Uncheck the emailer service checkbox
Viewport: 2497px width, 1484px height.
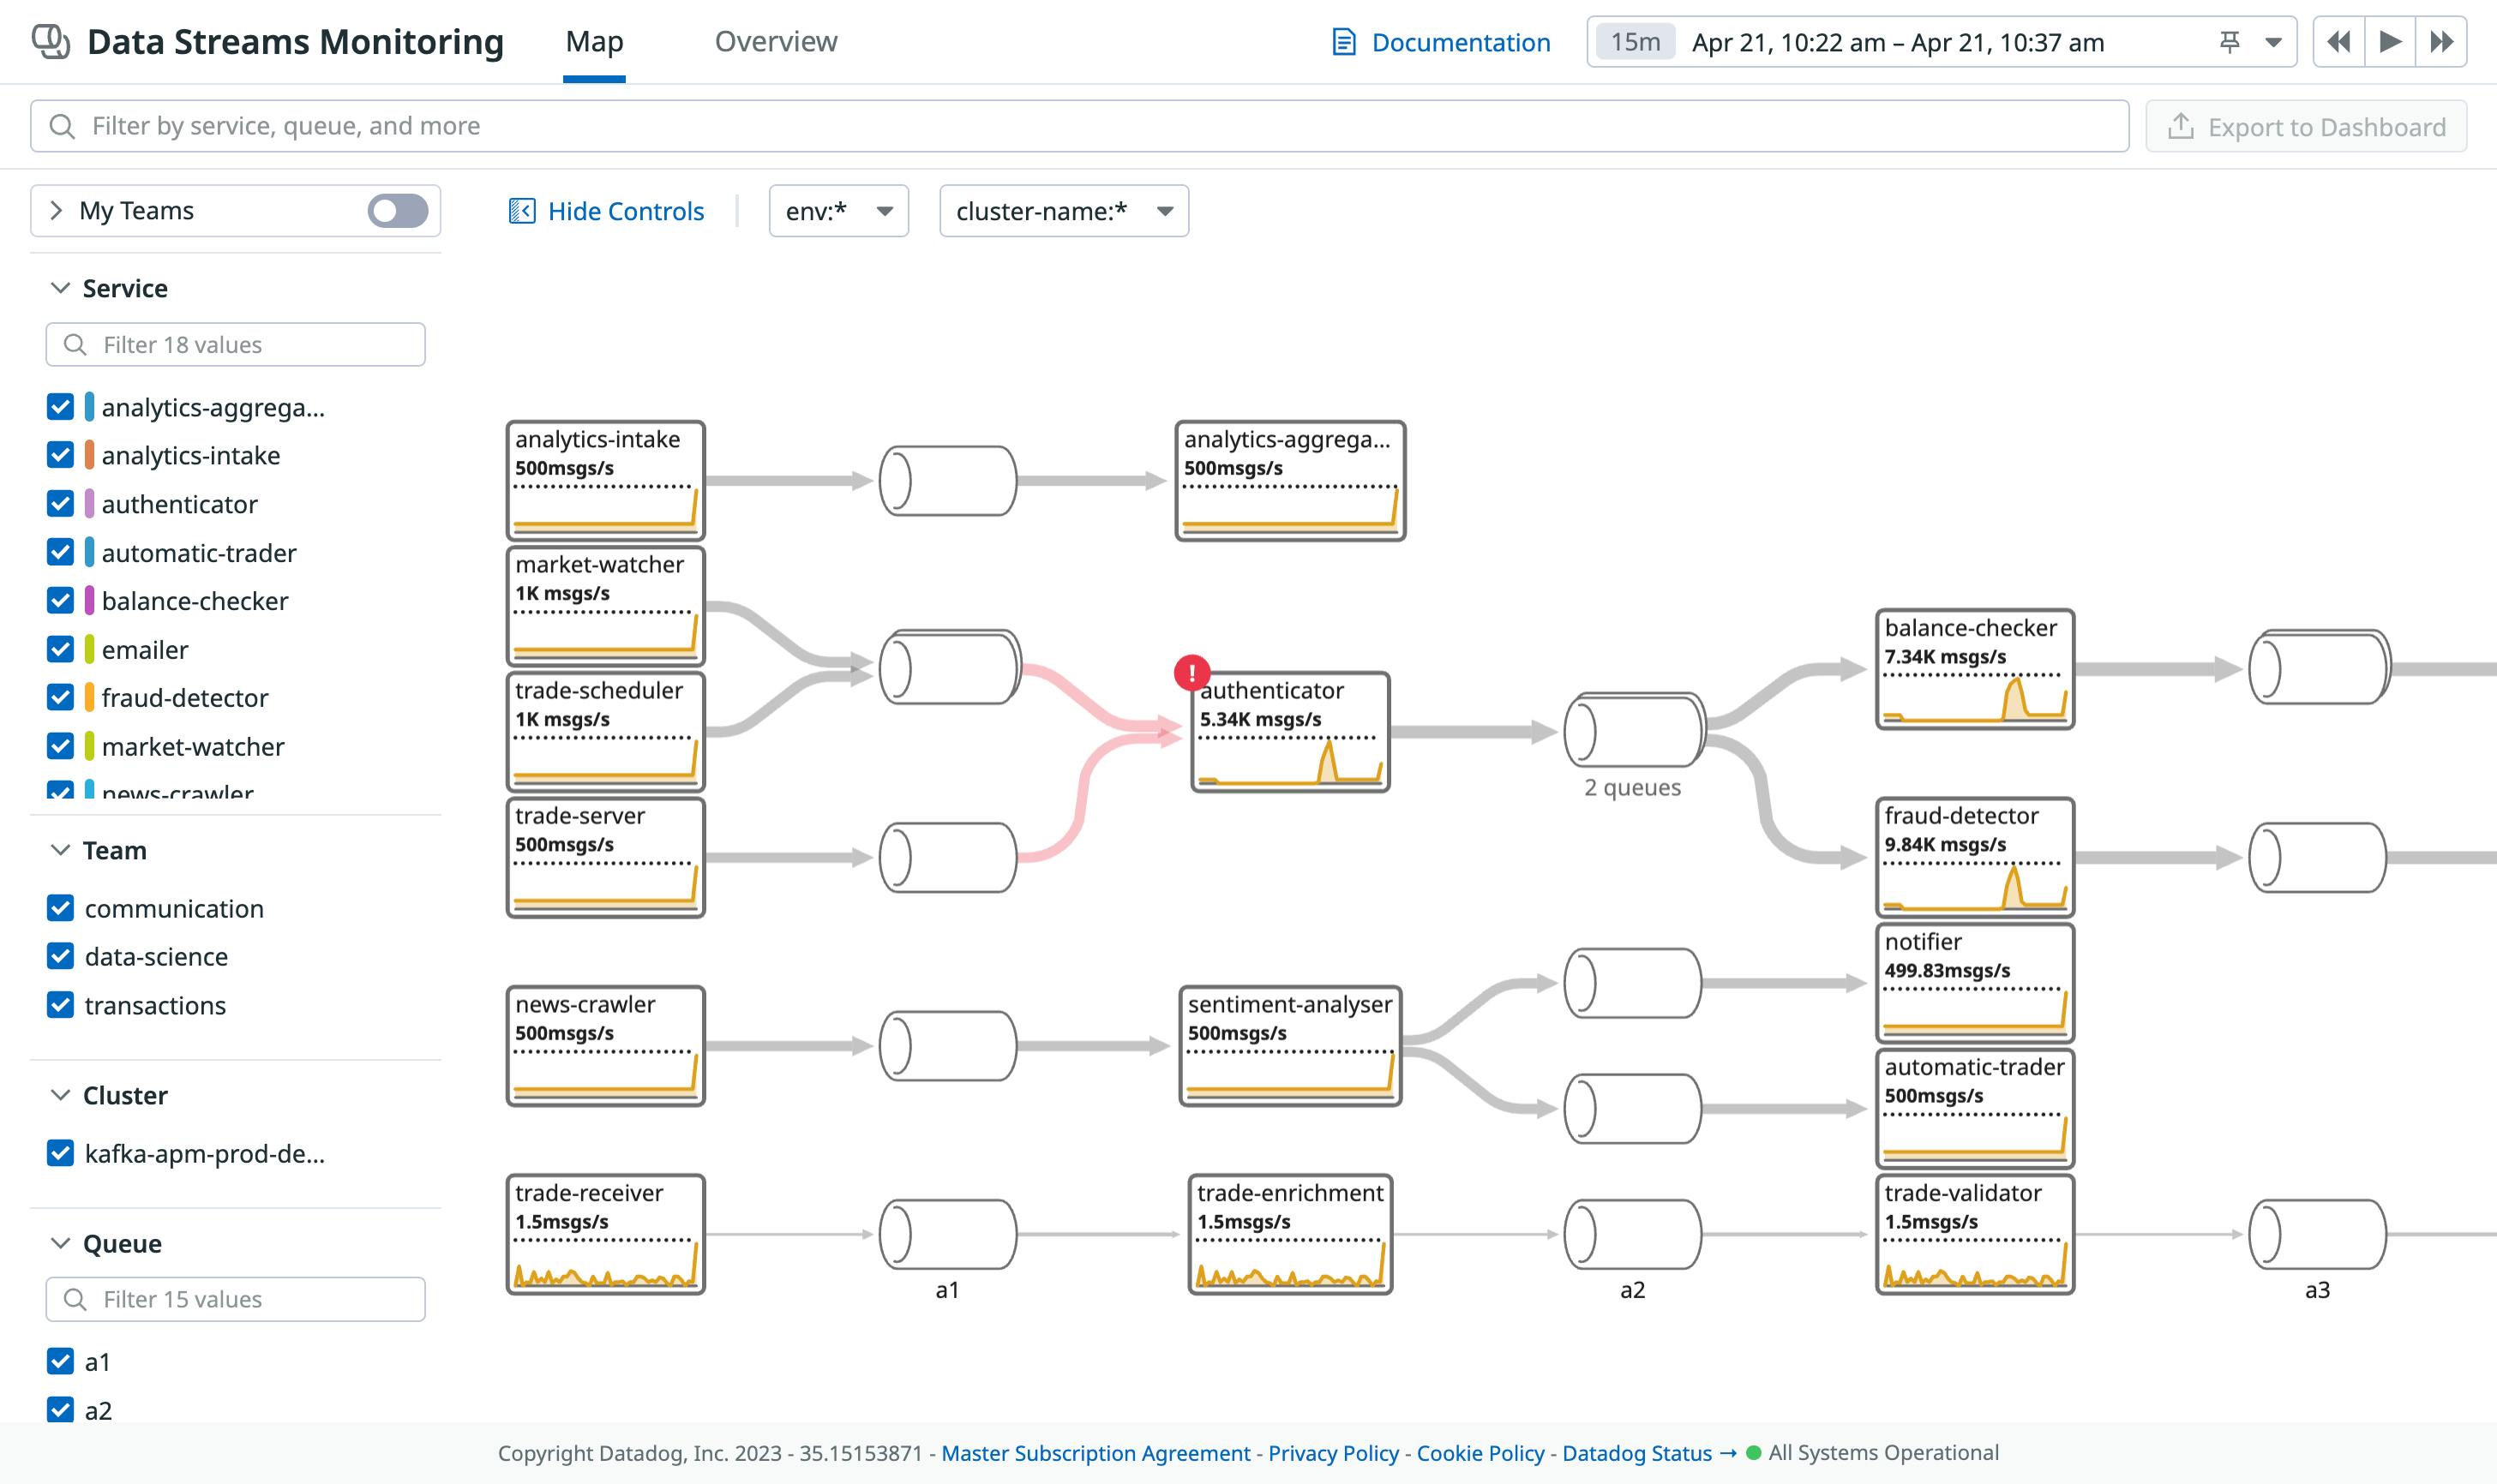pyautogui.click(x=61, y=650)
